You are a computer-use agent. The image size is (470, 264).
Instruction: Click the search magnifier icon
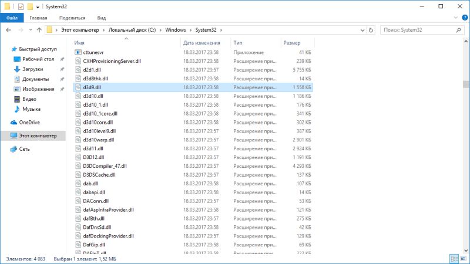click(458, 30)
